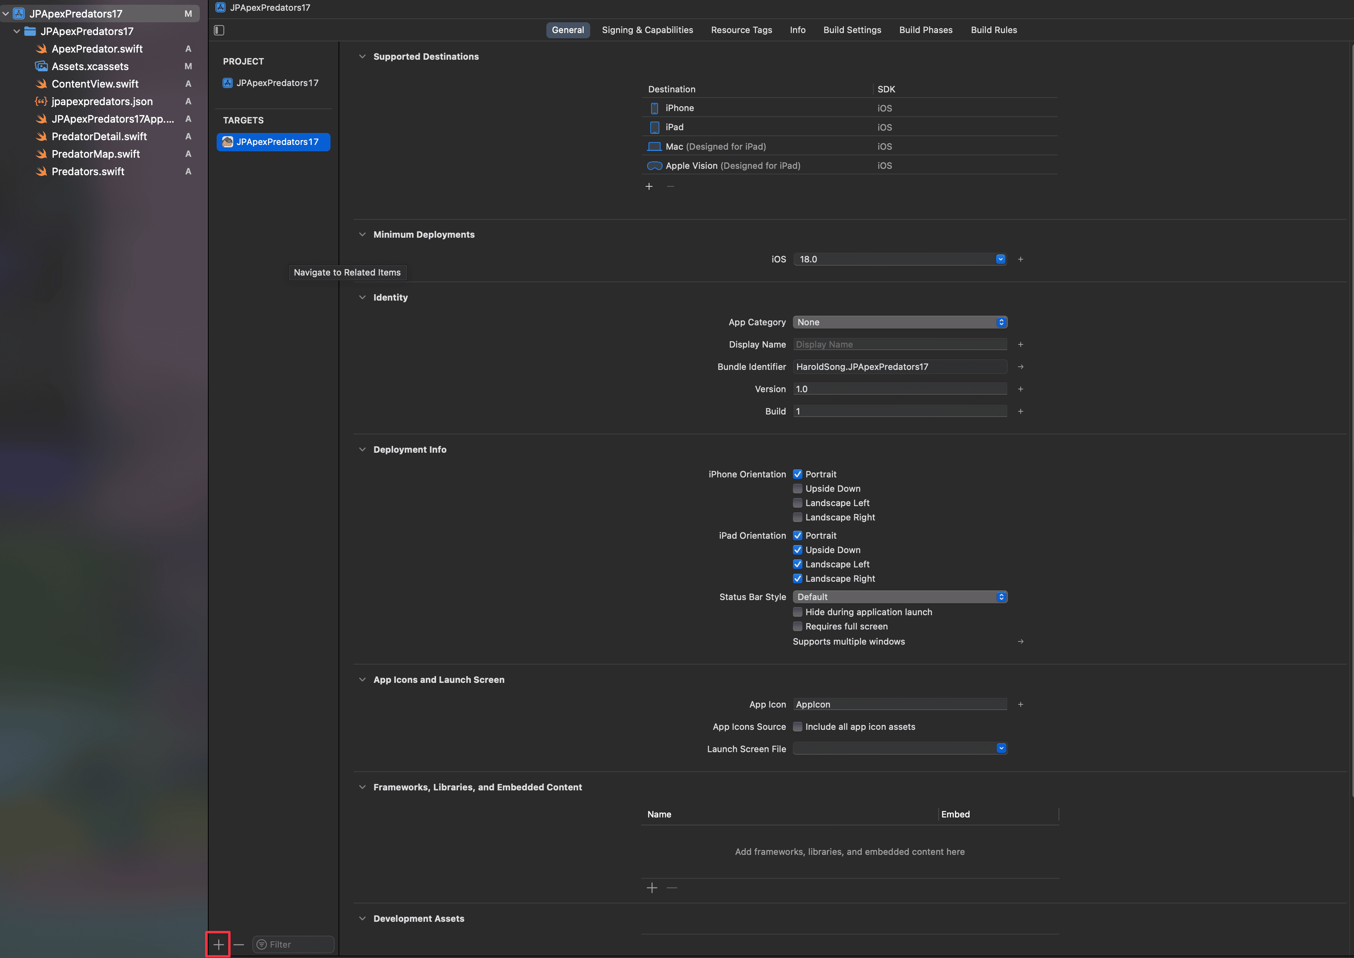
Task: Click the add target plus icon
Action: [218, 944]
